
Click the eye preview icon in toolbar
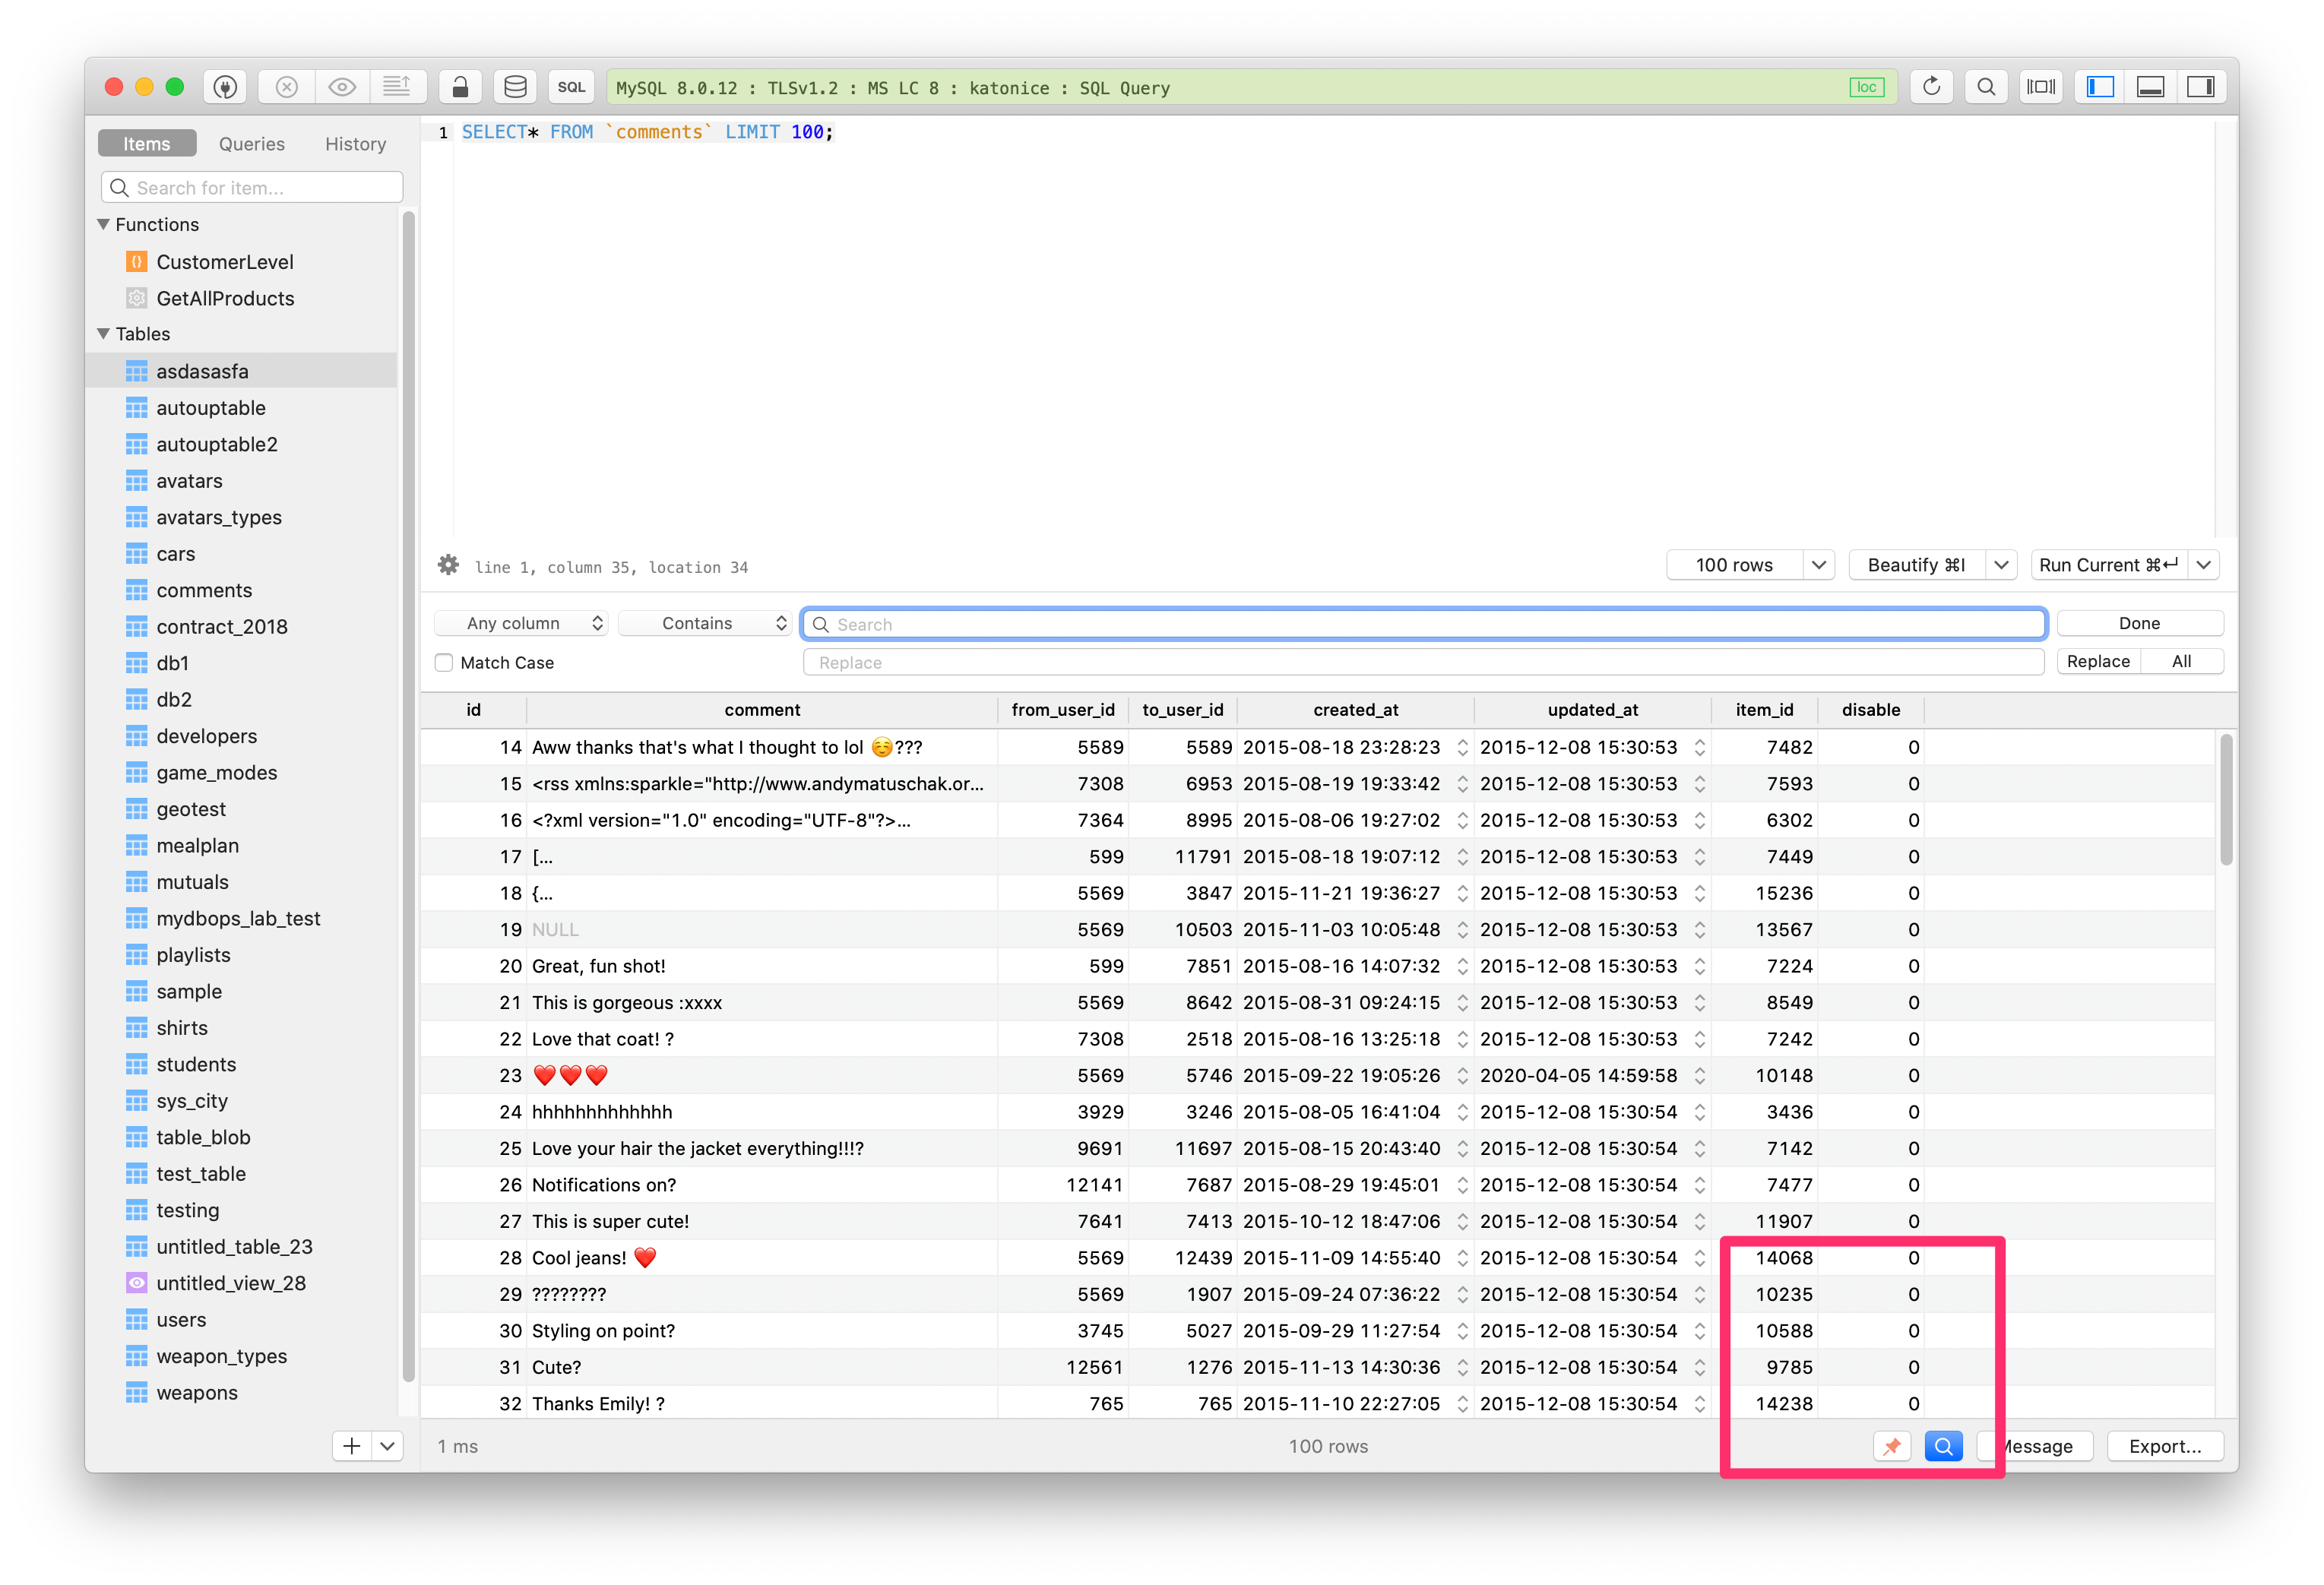pyautogui.click(x=343, y=87)
